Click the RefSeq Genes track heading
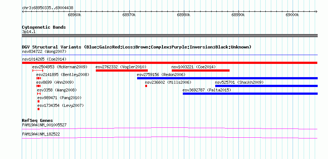This screenshot has height=159, width=328. (x=38, y=120)
